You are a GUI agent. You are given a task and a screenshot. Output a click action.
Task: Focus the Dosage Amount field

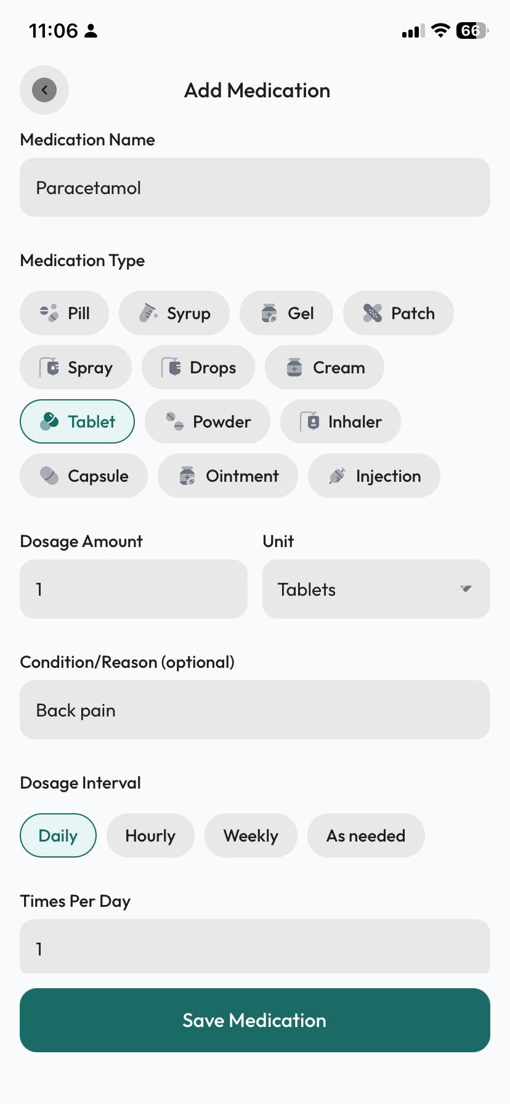coord(134,589)
